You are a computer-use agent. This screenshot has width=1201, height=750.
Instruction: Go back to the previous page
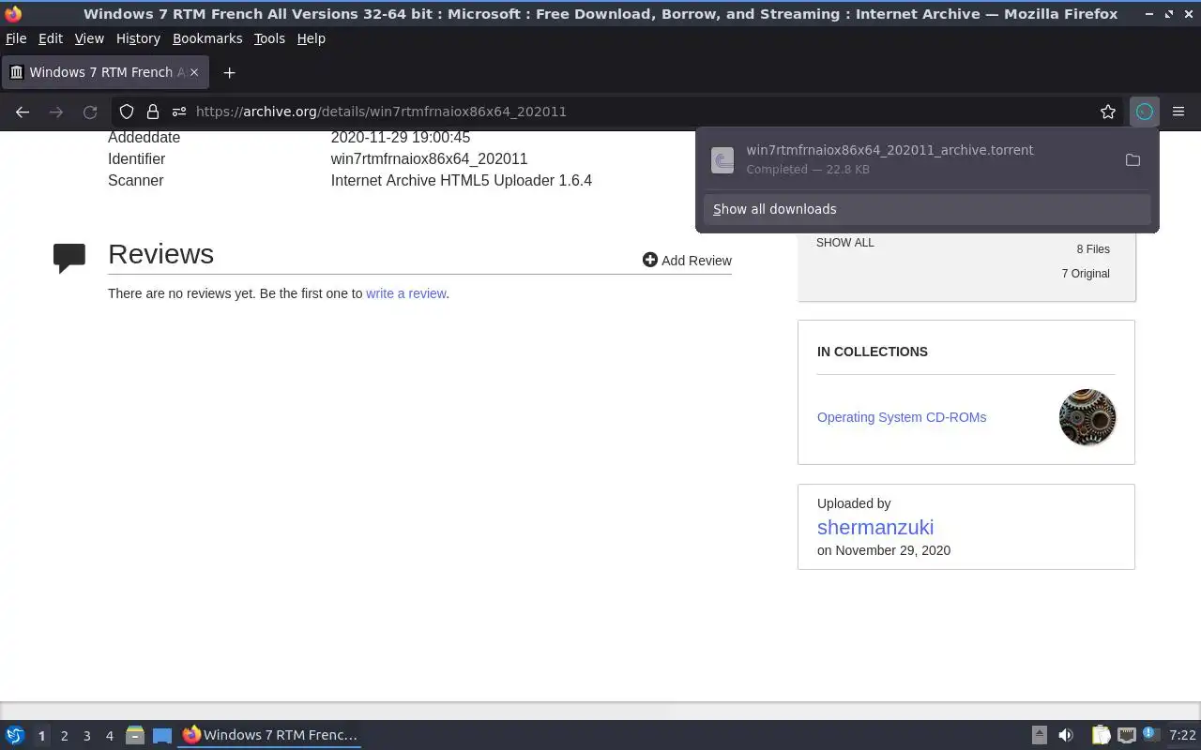click(23, 112)
